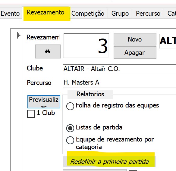
Task: Open the partially visible Cat tab
Action: point(170,14)
